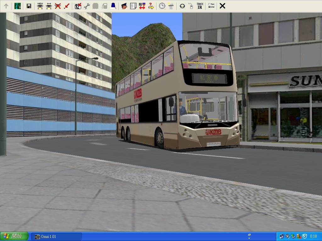Open steering wheel control settings
This screenshot has height=241, width=322.
(182, 6)
